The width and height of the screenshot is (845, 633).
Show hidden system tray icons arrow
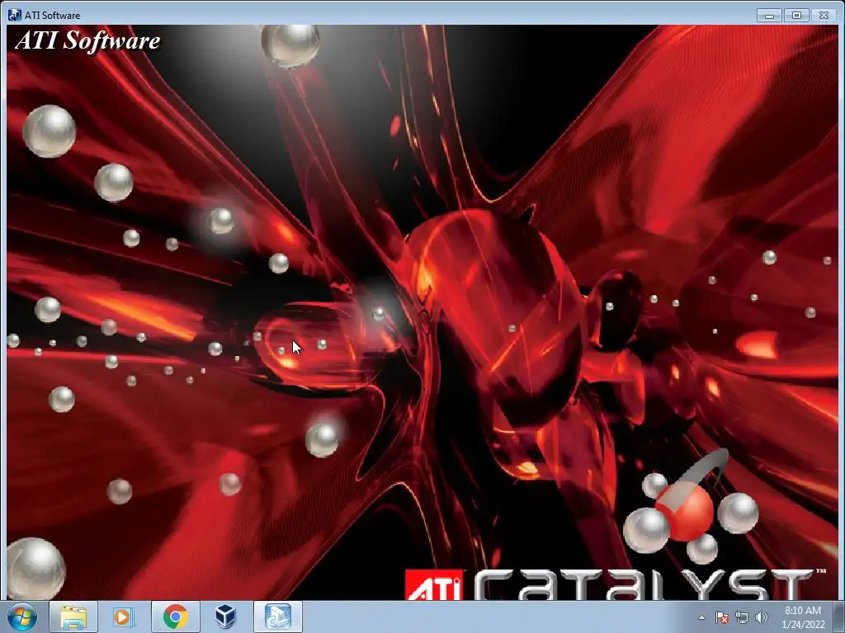pyautogui.click(x=701, y=617)
